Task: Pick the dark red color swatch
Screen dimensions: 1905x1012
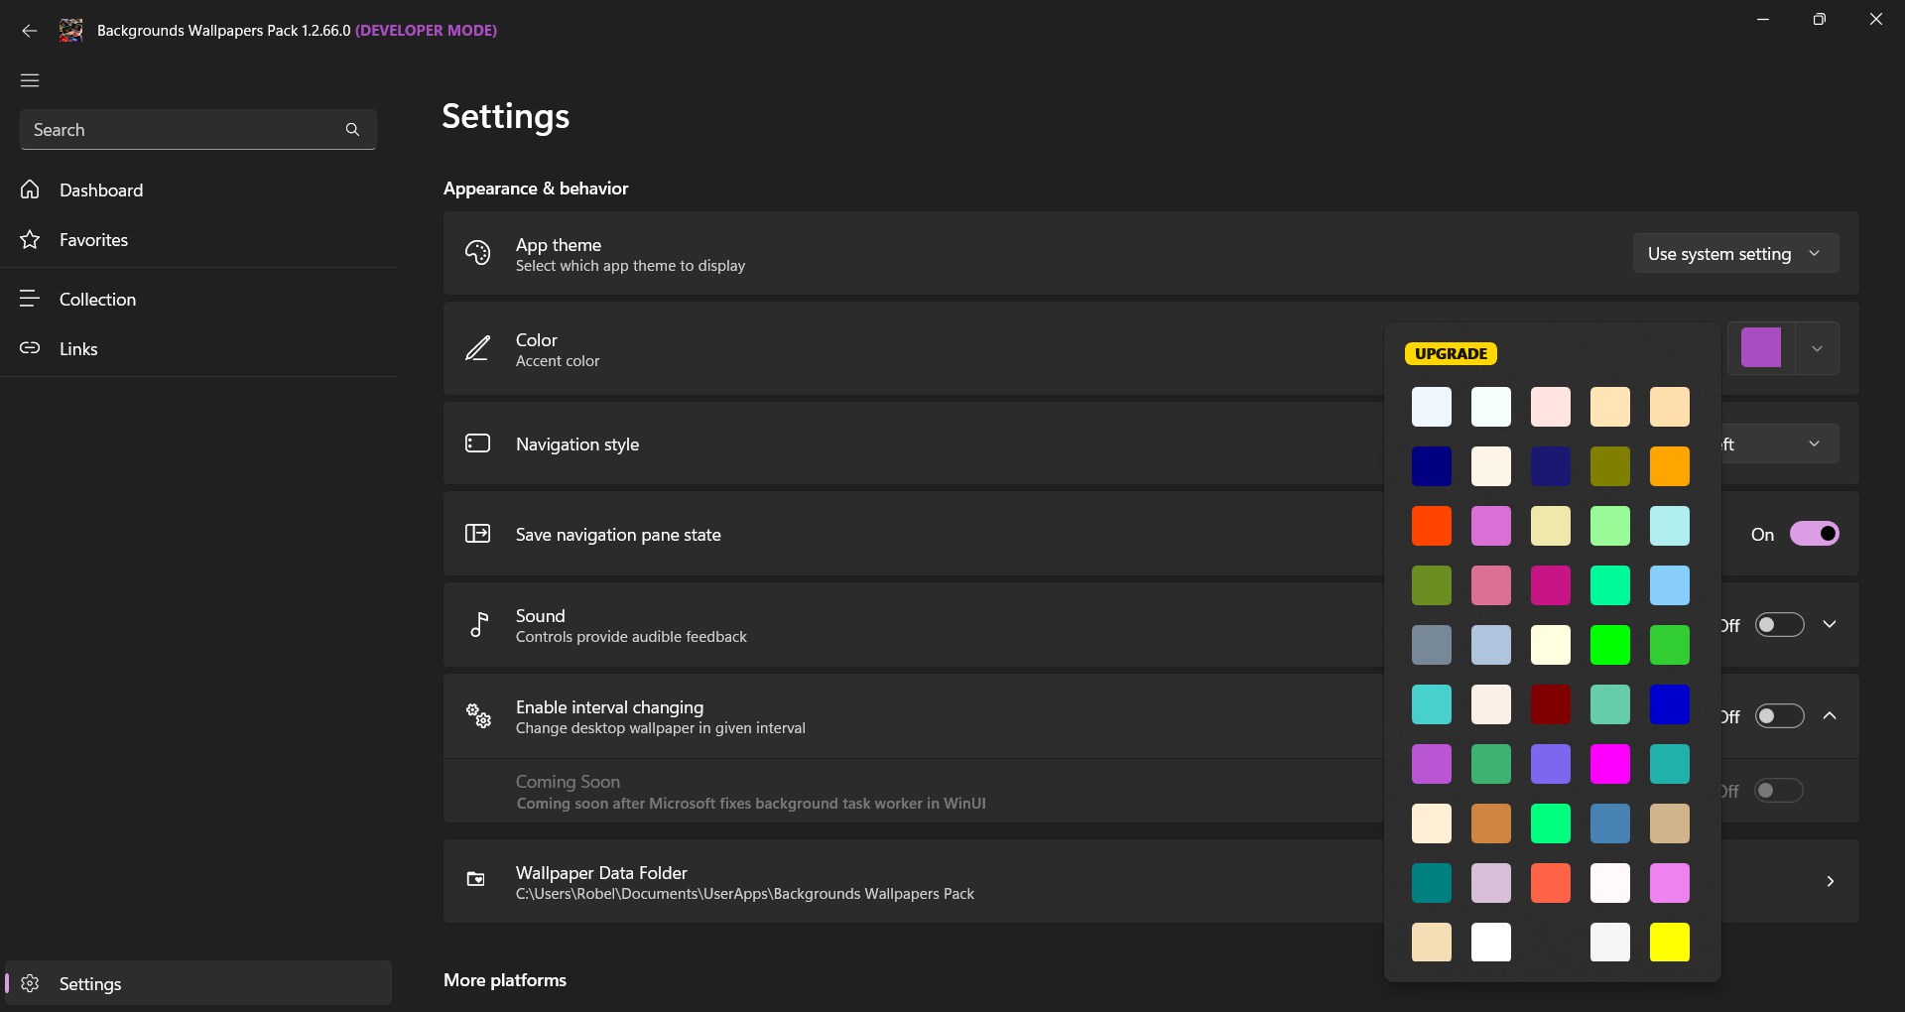Action: pyautogui.click(x=1551, y=704)
